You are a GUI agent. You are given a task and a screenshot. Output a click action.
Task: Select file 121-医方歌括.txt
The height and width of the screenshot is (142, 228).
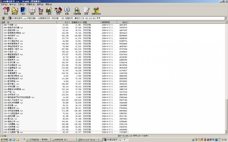click(11, 81)
